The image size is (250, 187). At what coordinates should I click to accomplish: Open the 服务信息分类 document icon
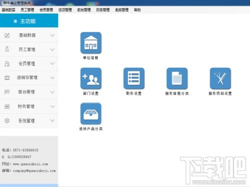(x=177, y=78)
